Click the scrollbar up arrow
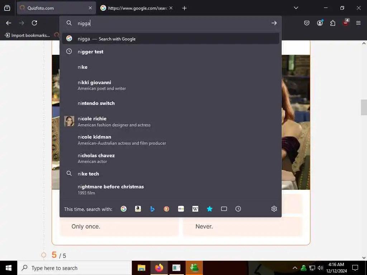The image size is (367, 275). click(364, 43)
